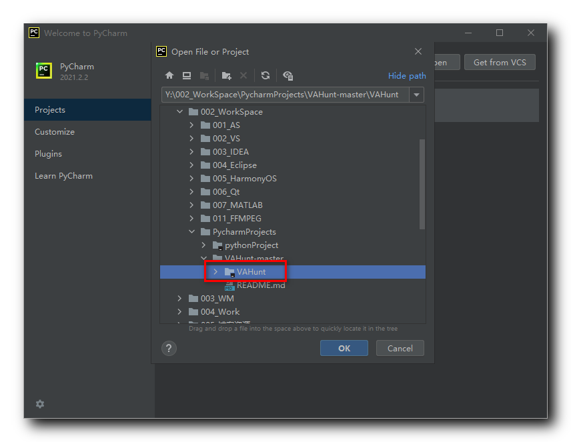Image resolution: width=571 pixels, height=442 pixels.
Task: Click Hide path link
Action: pyautogui.click(x=407, y=76)
